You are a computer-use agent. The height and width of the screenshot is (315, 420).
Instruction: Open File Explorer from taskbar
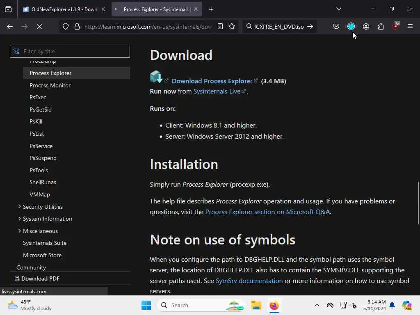pos(256,305)
